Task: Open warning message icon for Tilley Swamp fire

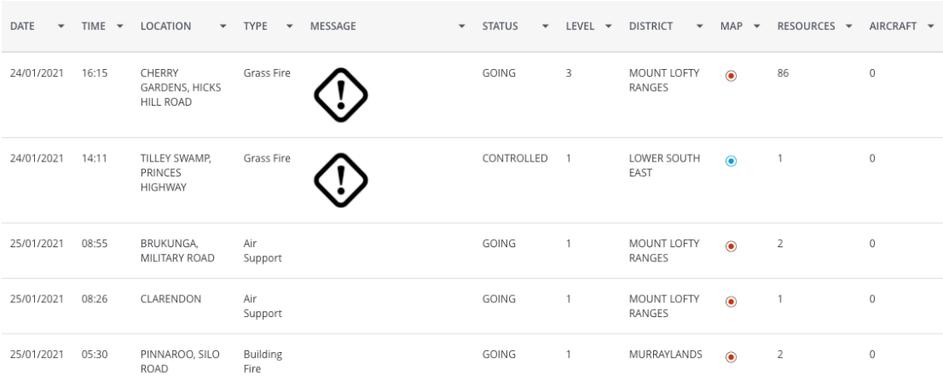Action: (341, 181)
